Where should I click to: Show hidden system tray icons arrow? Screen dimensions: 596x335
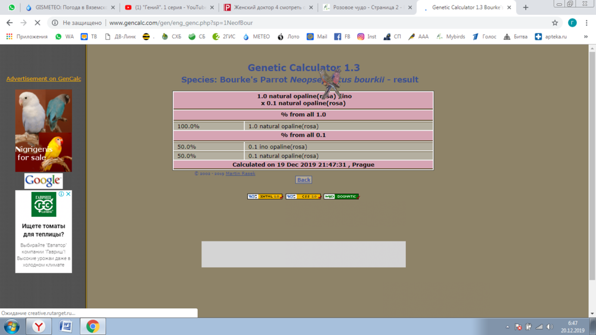508,327
